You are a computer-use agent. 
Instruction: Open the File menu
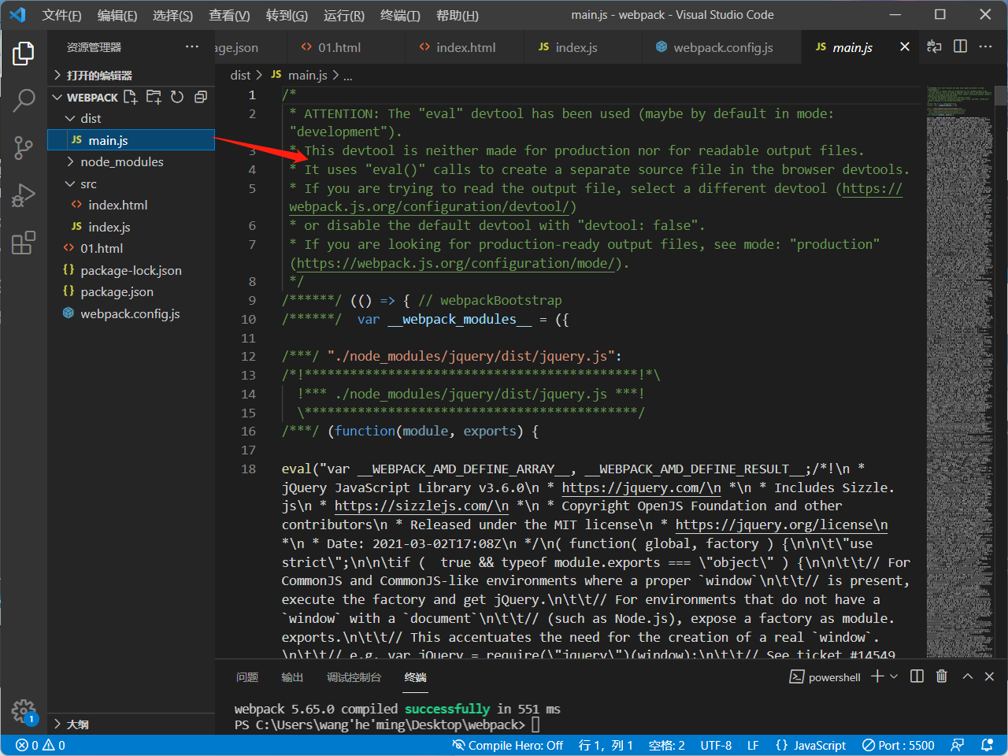61,15
